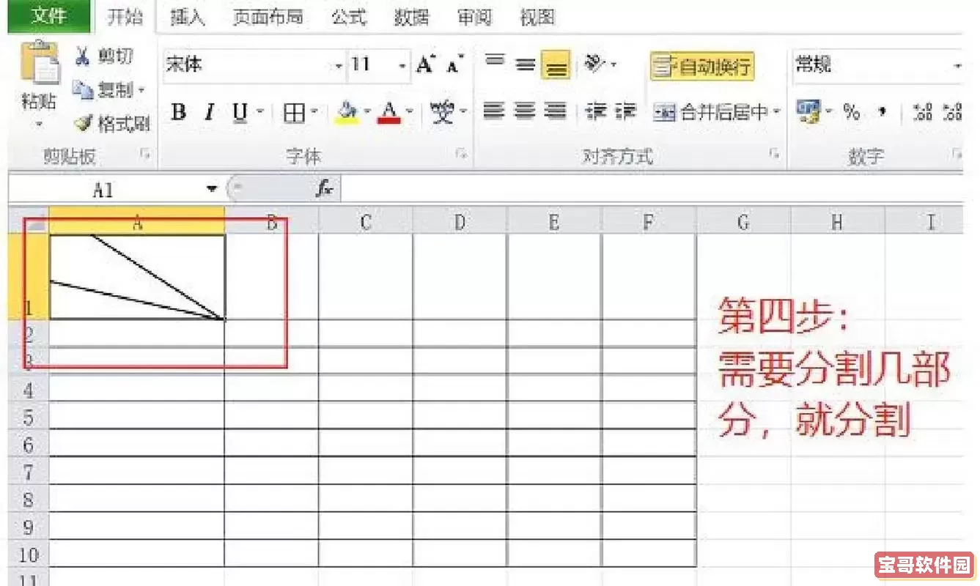Click the Copy (复制) icon
The width and height of the screenshot is (980, 586).
coord(83,89)
